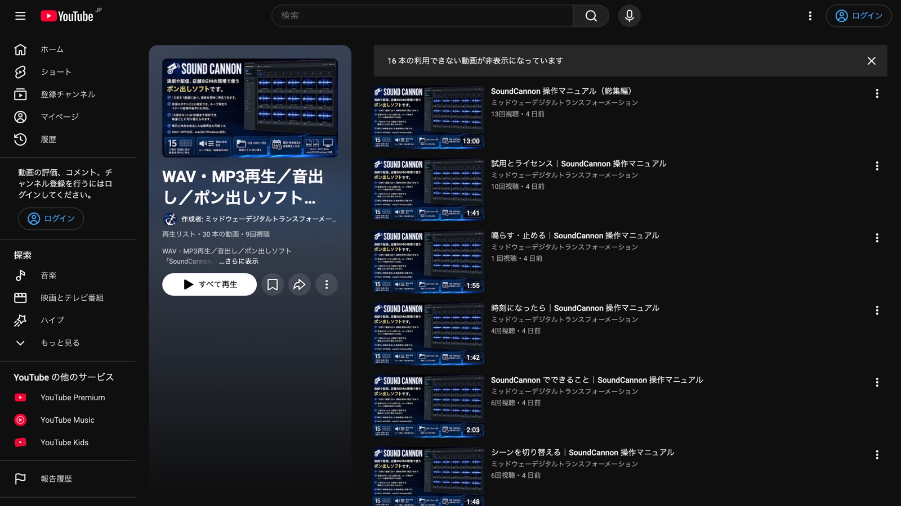This screenshot has height=506, width=901.
Task: Open 報告履歴 flag icon
Action: pos(20,479)
